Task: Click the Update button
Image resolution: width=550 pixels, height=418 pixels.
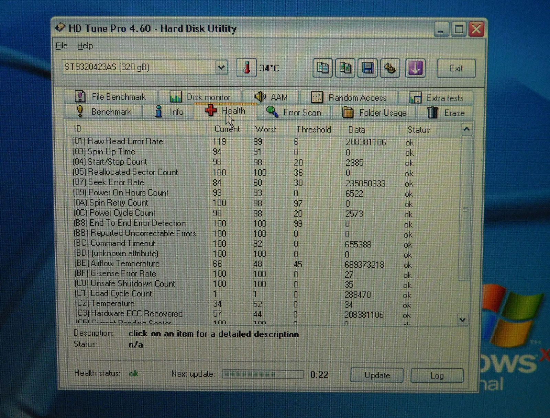Action: pos(377,375)
